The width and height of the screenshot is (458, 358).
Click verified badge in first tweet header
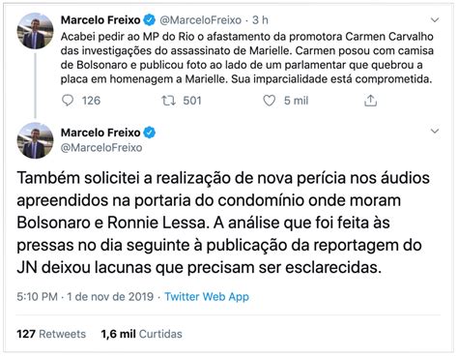coord(149,20)
